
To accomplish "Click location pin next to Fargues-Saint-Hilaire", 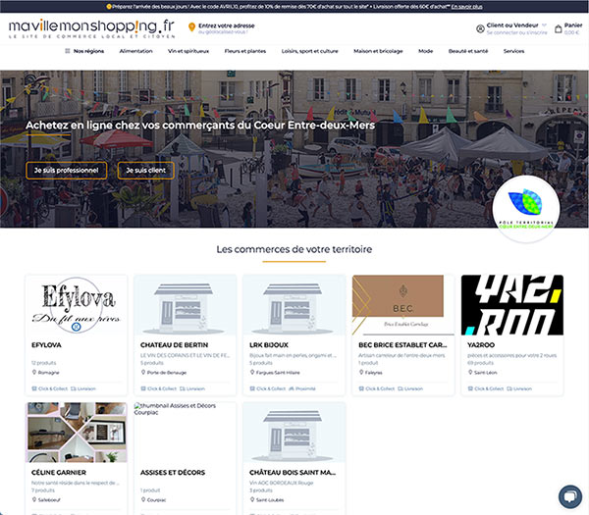I will (x=252, y=373).
